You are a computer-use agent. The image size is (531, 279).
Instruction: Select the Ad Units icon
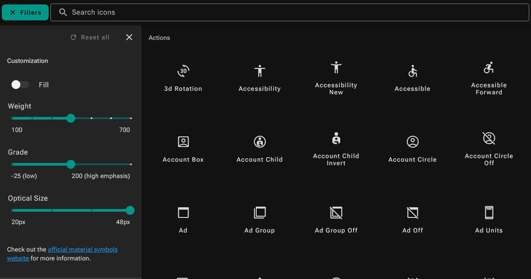click(489, 213)
